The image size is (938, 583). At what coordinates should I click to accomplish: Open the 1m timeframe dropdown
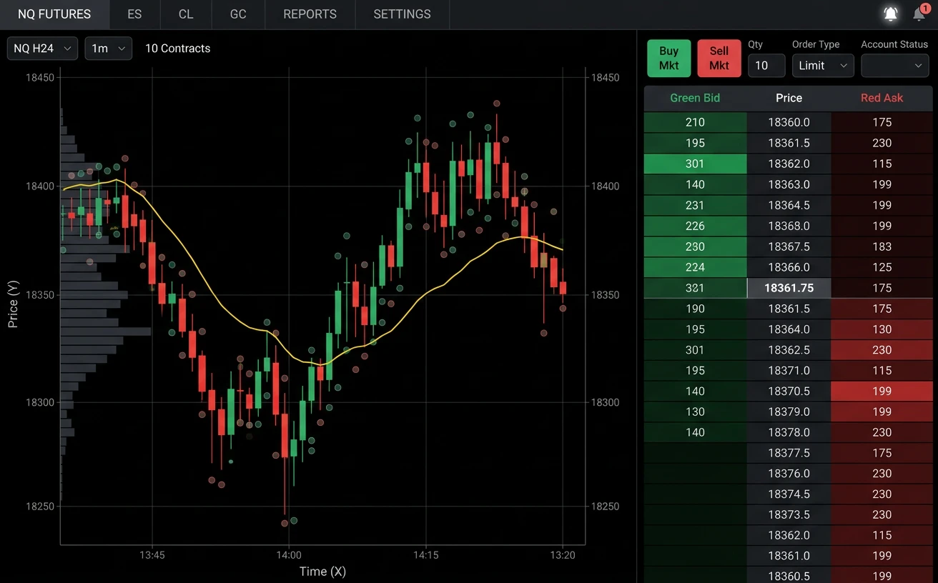pos(108,49)
